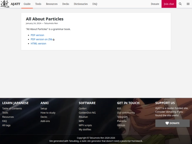Open the hamburger menu icon
The image size is (192, 144).
[188, 4]
